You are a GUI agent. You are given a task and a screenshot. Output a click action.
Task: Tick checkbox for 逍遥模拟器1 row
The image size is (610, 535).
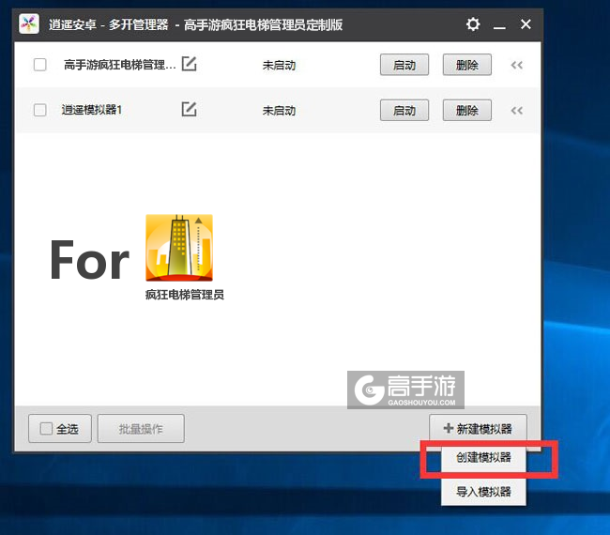tap(40, 110)
